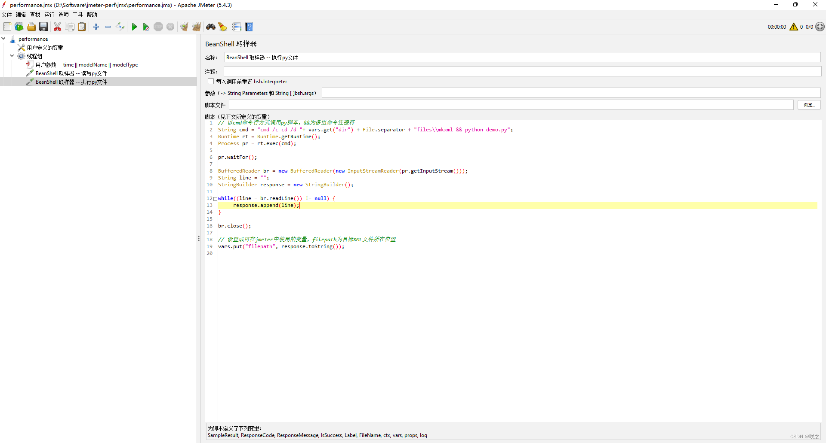Click the 0/0 thread count display
Screen dimensions: 826x443
(810, 27)
